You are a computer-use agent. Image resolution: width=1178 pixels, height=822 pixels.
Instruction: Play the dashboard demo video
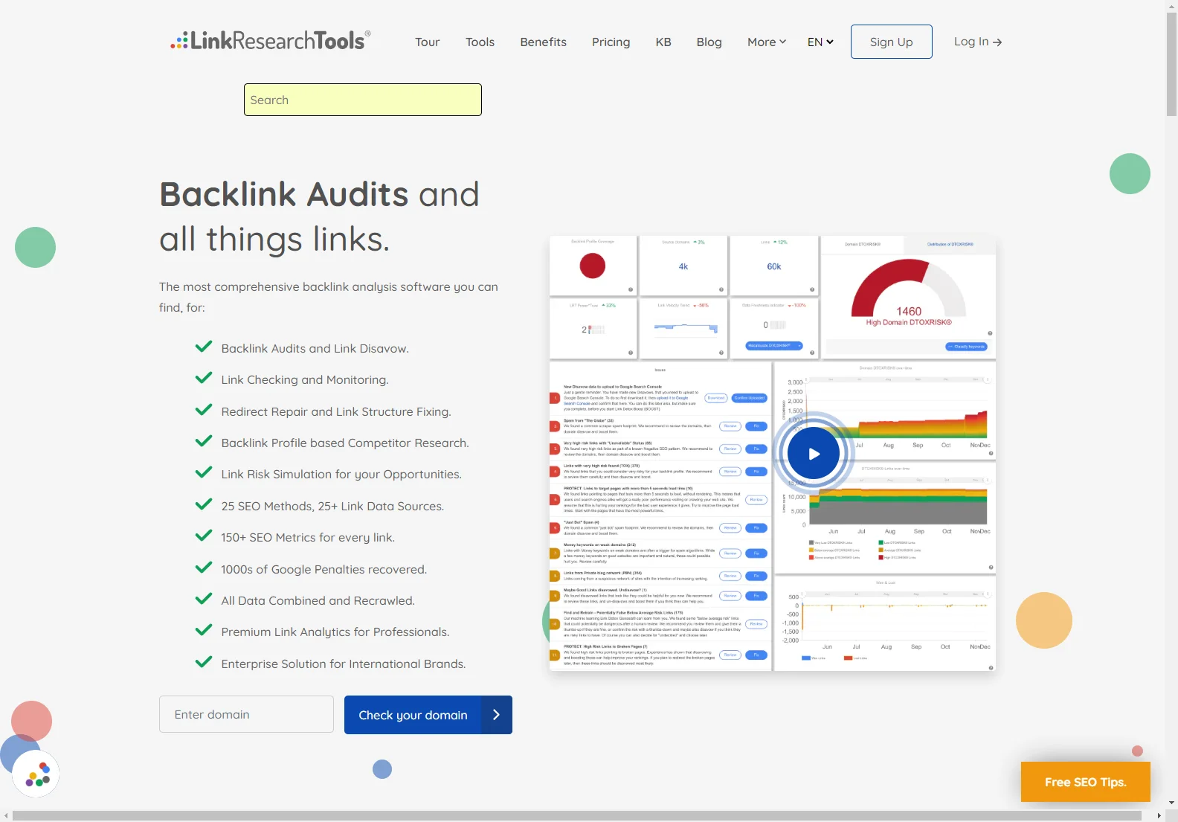click(x=814, y=453)
